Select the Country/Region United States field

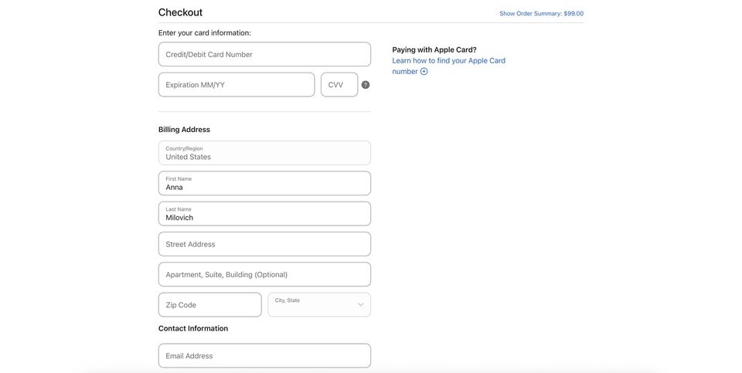click(x=264, y=153)
